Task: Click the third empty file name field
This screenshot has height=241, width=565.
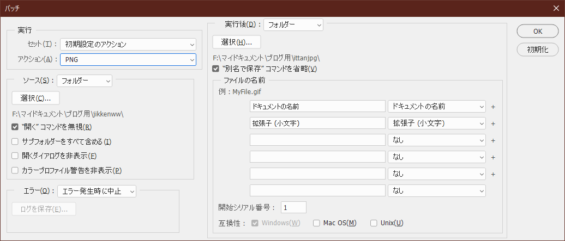Action: pyautogui.click(x=317, y=140)
